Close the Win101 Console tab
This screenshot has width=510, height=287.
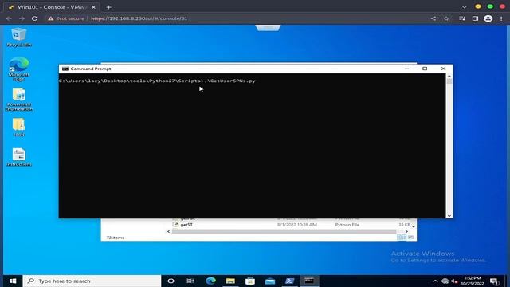[x=94, y=7]
